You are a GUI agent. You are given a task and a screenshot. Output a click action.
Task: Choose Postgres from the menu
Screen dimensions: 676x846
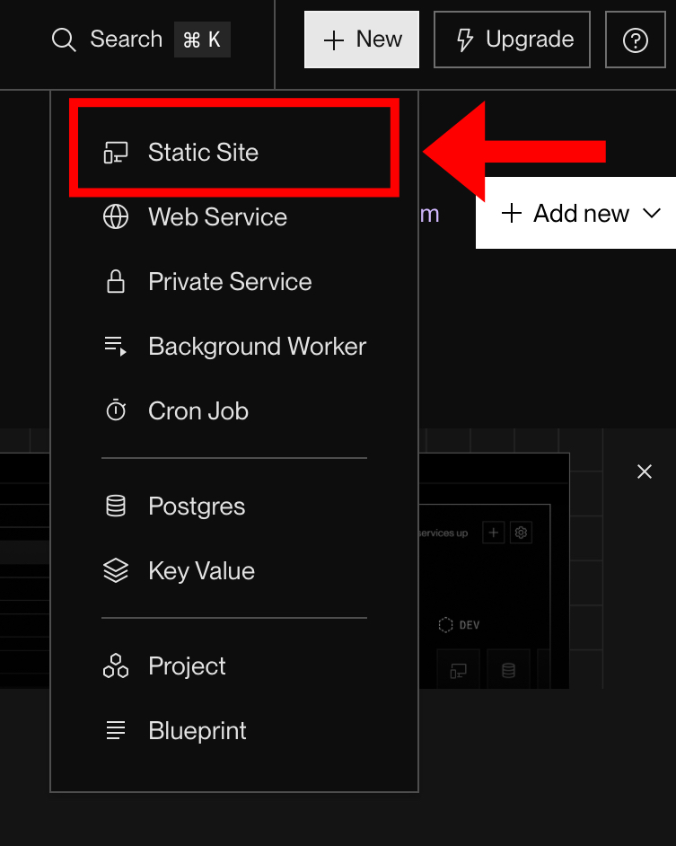pyautogui.click(x=234, y=507)
